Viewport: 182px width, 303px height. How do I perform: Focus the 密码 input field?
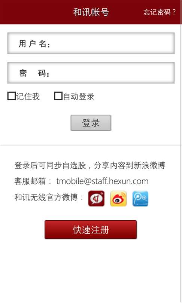[91, 73]
